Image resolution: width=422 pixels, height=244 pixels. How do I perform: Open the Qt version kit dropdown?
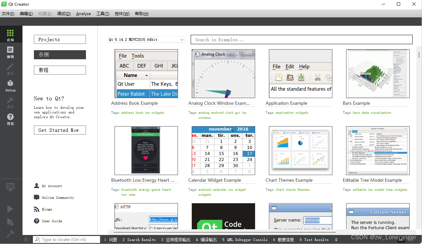coord(146,39)
